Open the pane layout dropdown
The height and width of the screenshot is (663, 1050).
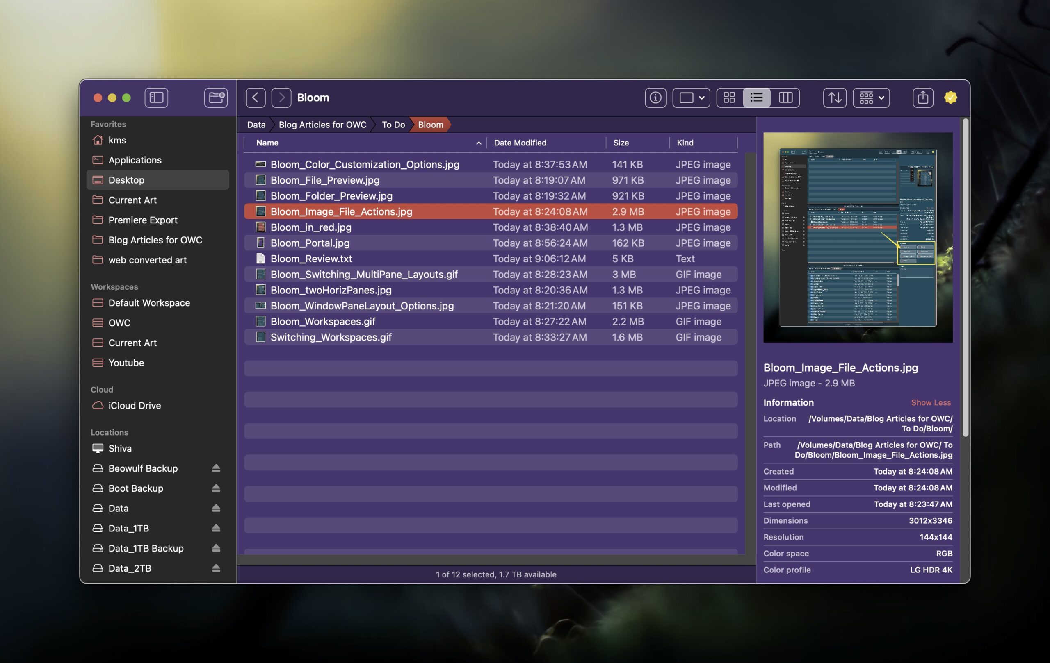[x=691, y=98]
